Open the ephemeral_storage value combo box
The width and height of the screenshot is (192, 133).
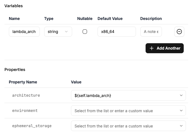(x=128, y=126)
